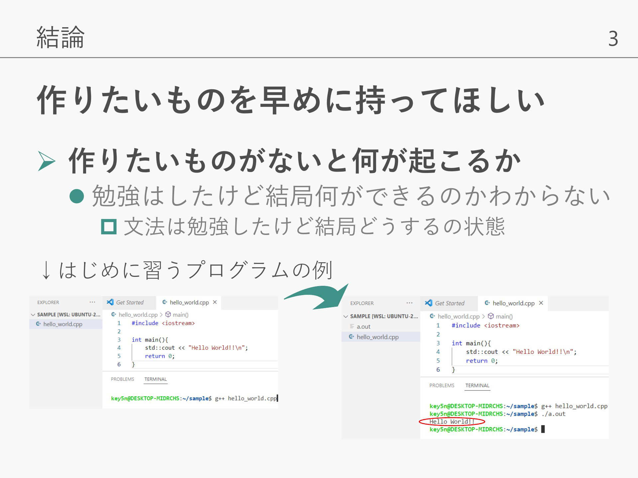Click 'return 0;' line in right editor

[482, 361]
